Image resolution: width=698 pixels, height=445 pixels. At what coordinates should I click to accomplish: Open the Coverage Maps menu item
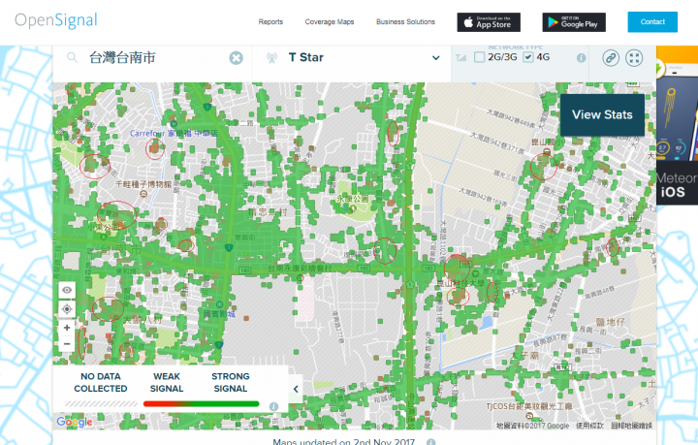(330, 21)
